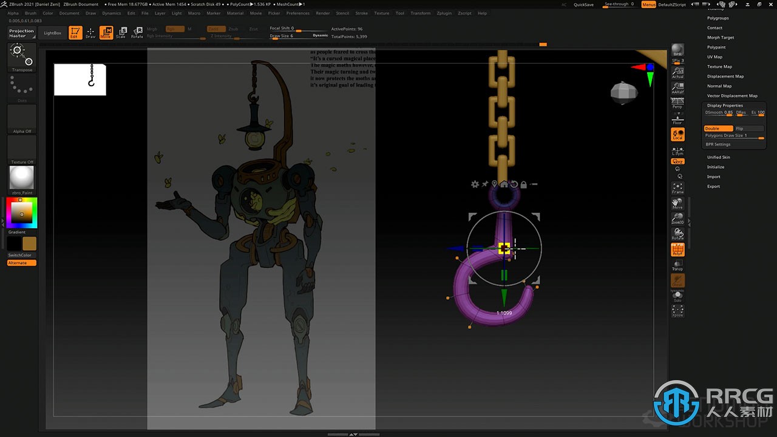Image resolution: width=777 pixels, height=437 pixels.
Task: Open the Zplugin menu
Action: tap(444, 13)
